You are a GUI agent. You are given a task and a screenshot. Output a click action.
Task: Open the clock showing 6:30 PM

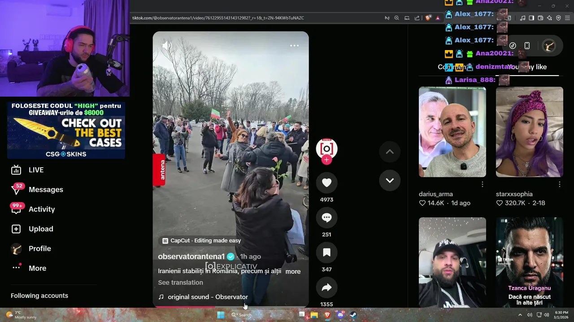[561, 315]
